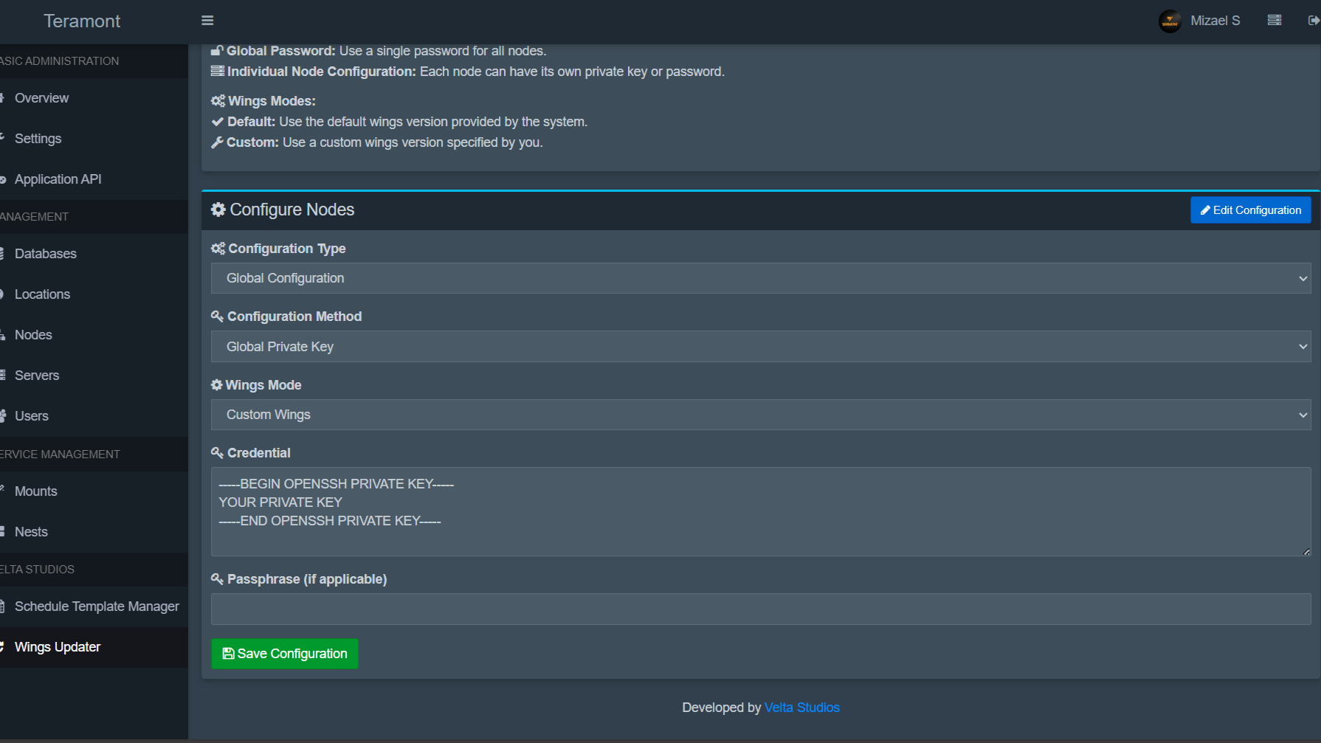This screenshot has height=743, width=1321.
Task: Click the Teramont logo title
Action: (x=82, y=21)
